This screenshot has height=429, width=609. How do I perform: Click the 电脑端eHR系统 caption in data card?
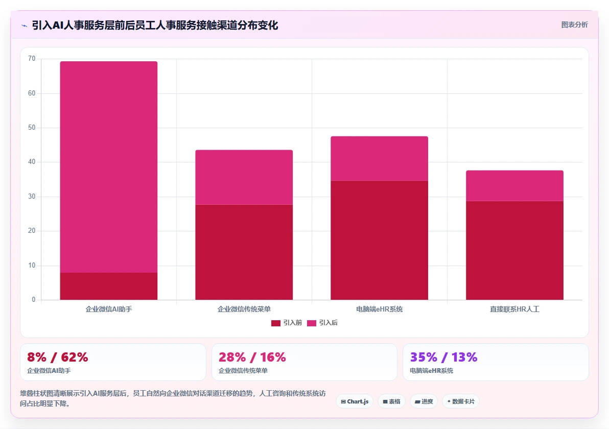click(432, 371)
